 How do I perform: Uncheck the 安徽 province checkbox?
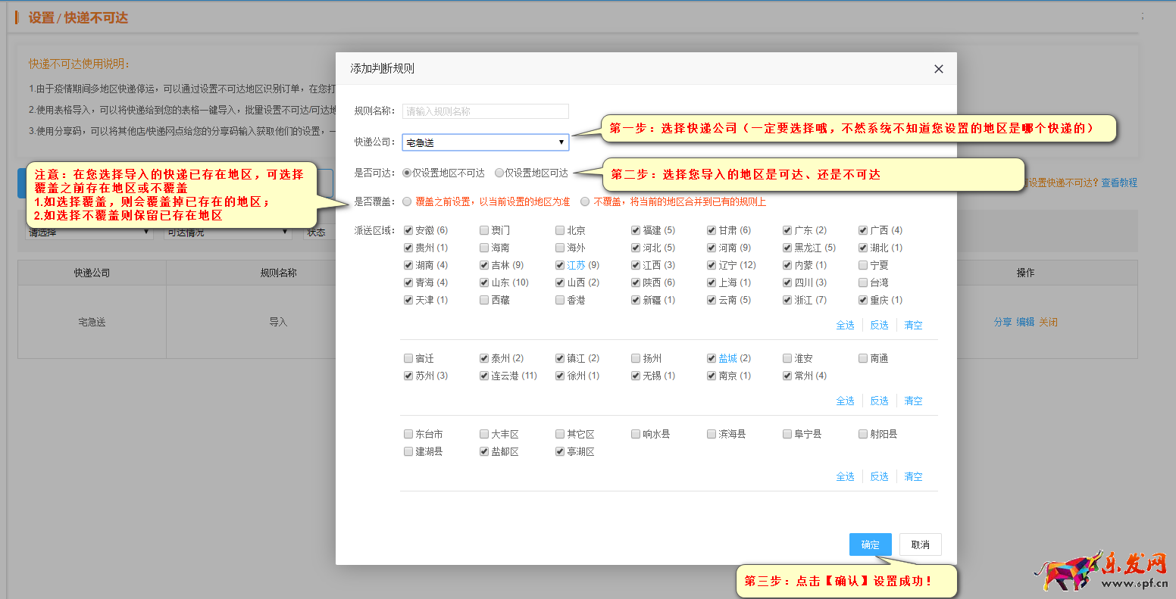pos(409,230)
